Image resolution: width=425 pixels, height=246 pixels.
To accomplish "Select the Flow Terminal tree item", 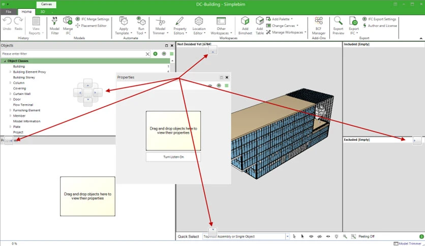I will pyautogui.click(x=23, y=105).
